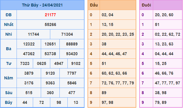Screen dimensions: 183x108
Task: Click Đuôi row 1 value '51'
Action: tap(157, 24)
